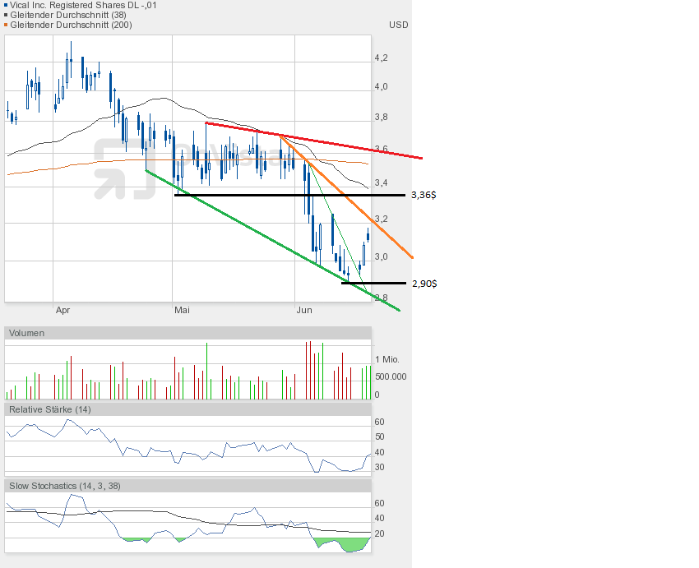Click the Jun marker on the time axis
Screen dimensions: 699x568
304,310
